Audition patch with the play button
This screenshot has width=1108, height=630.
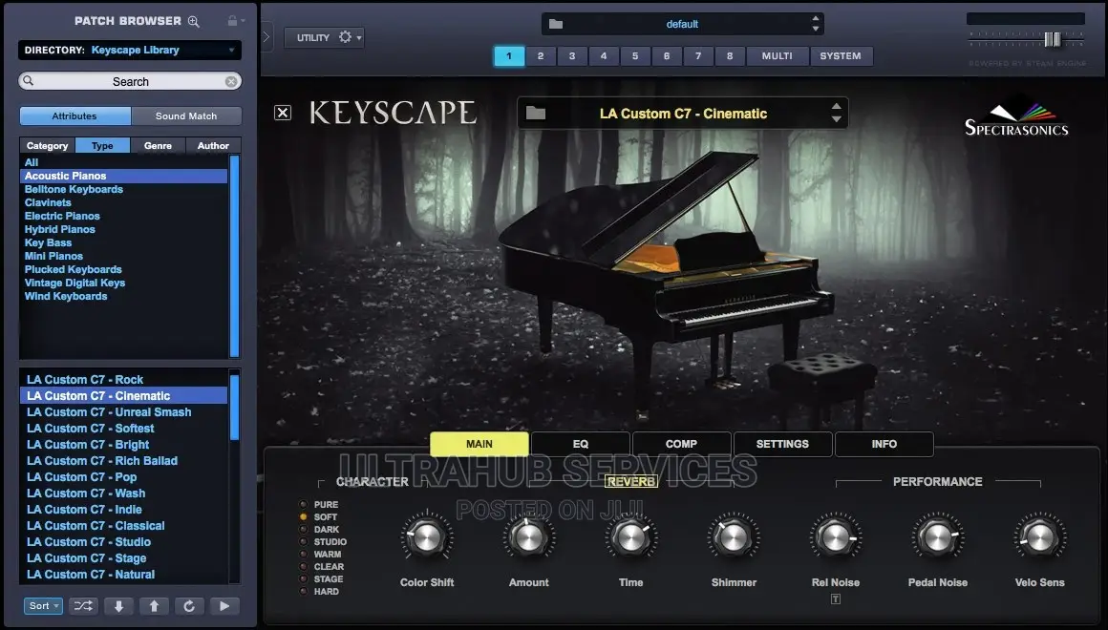click(x=224, y=606)
